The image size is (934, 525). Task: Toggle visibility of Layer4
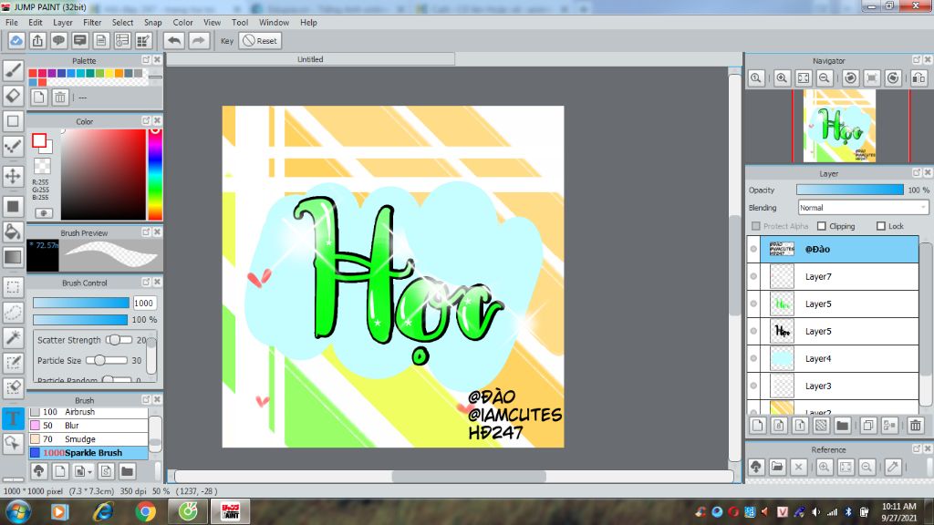(x=753, y=358)
